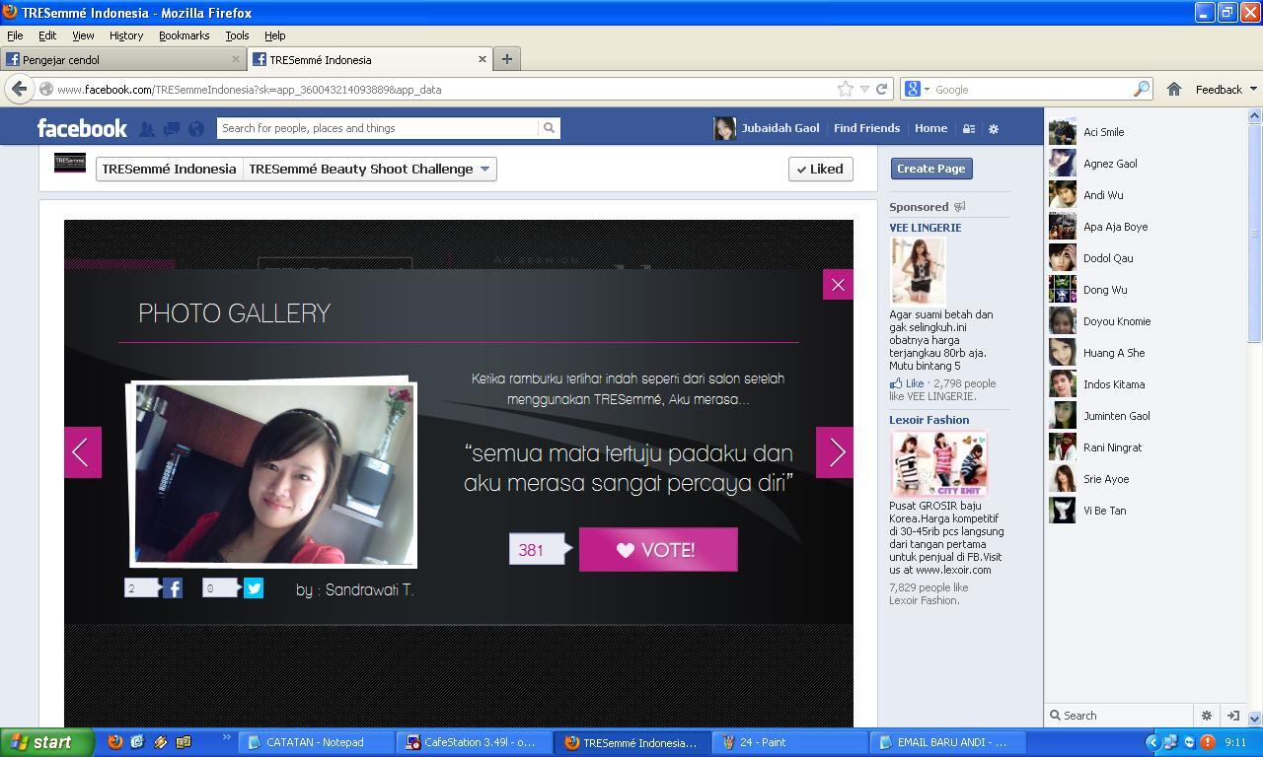Image resolution: width=1263 pixels, height=757 pixels.
Task: Toggle the Liked button for the page
Action: [x=821, y=169]
